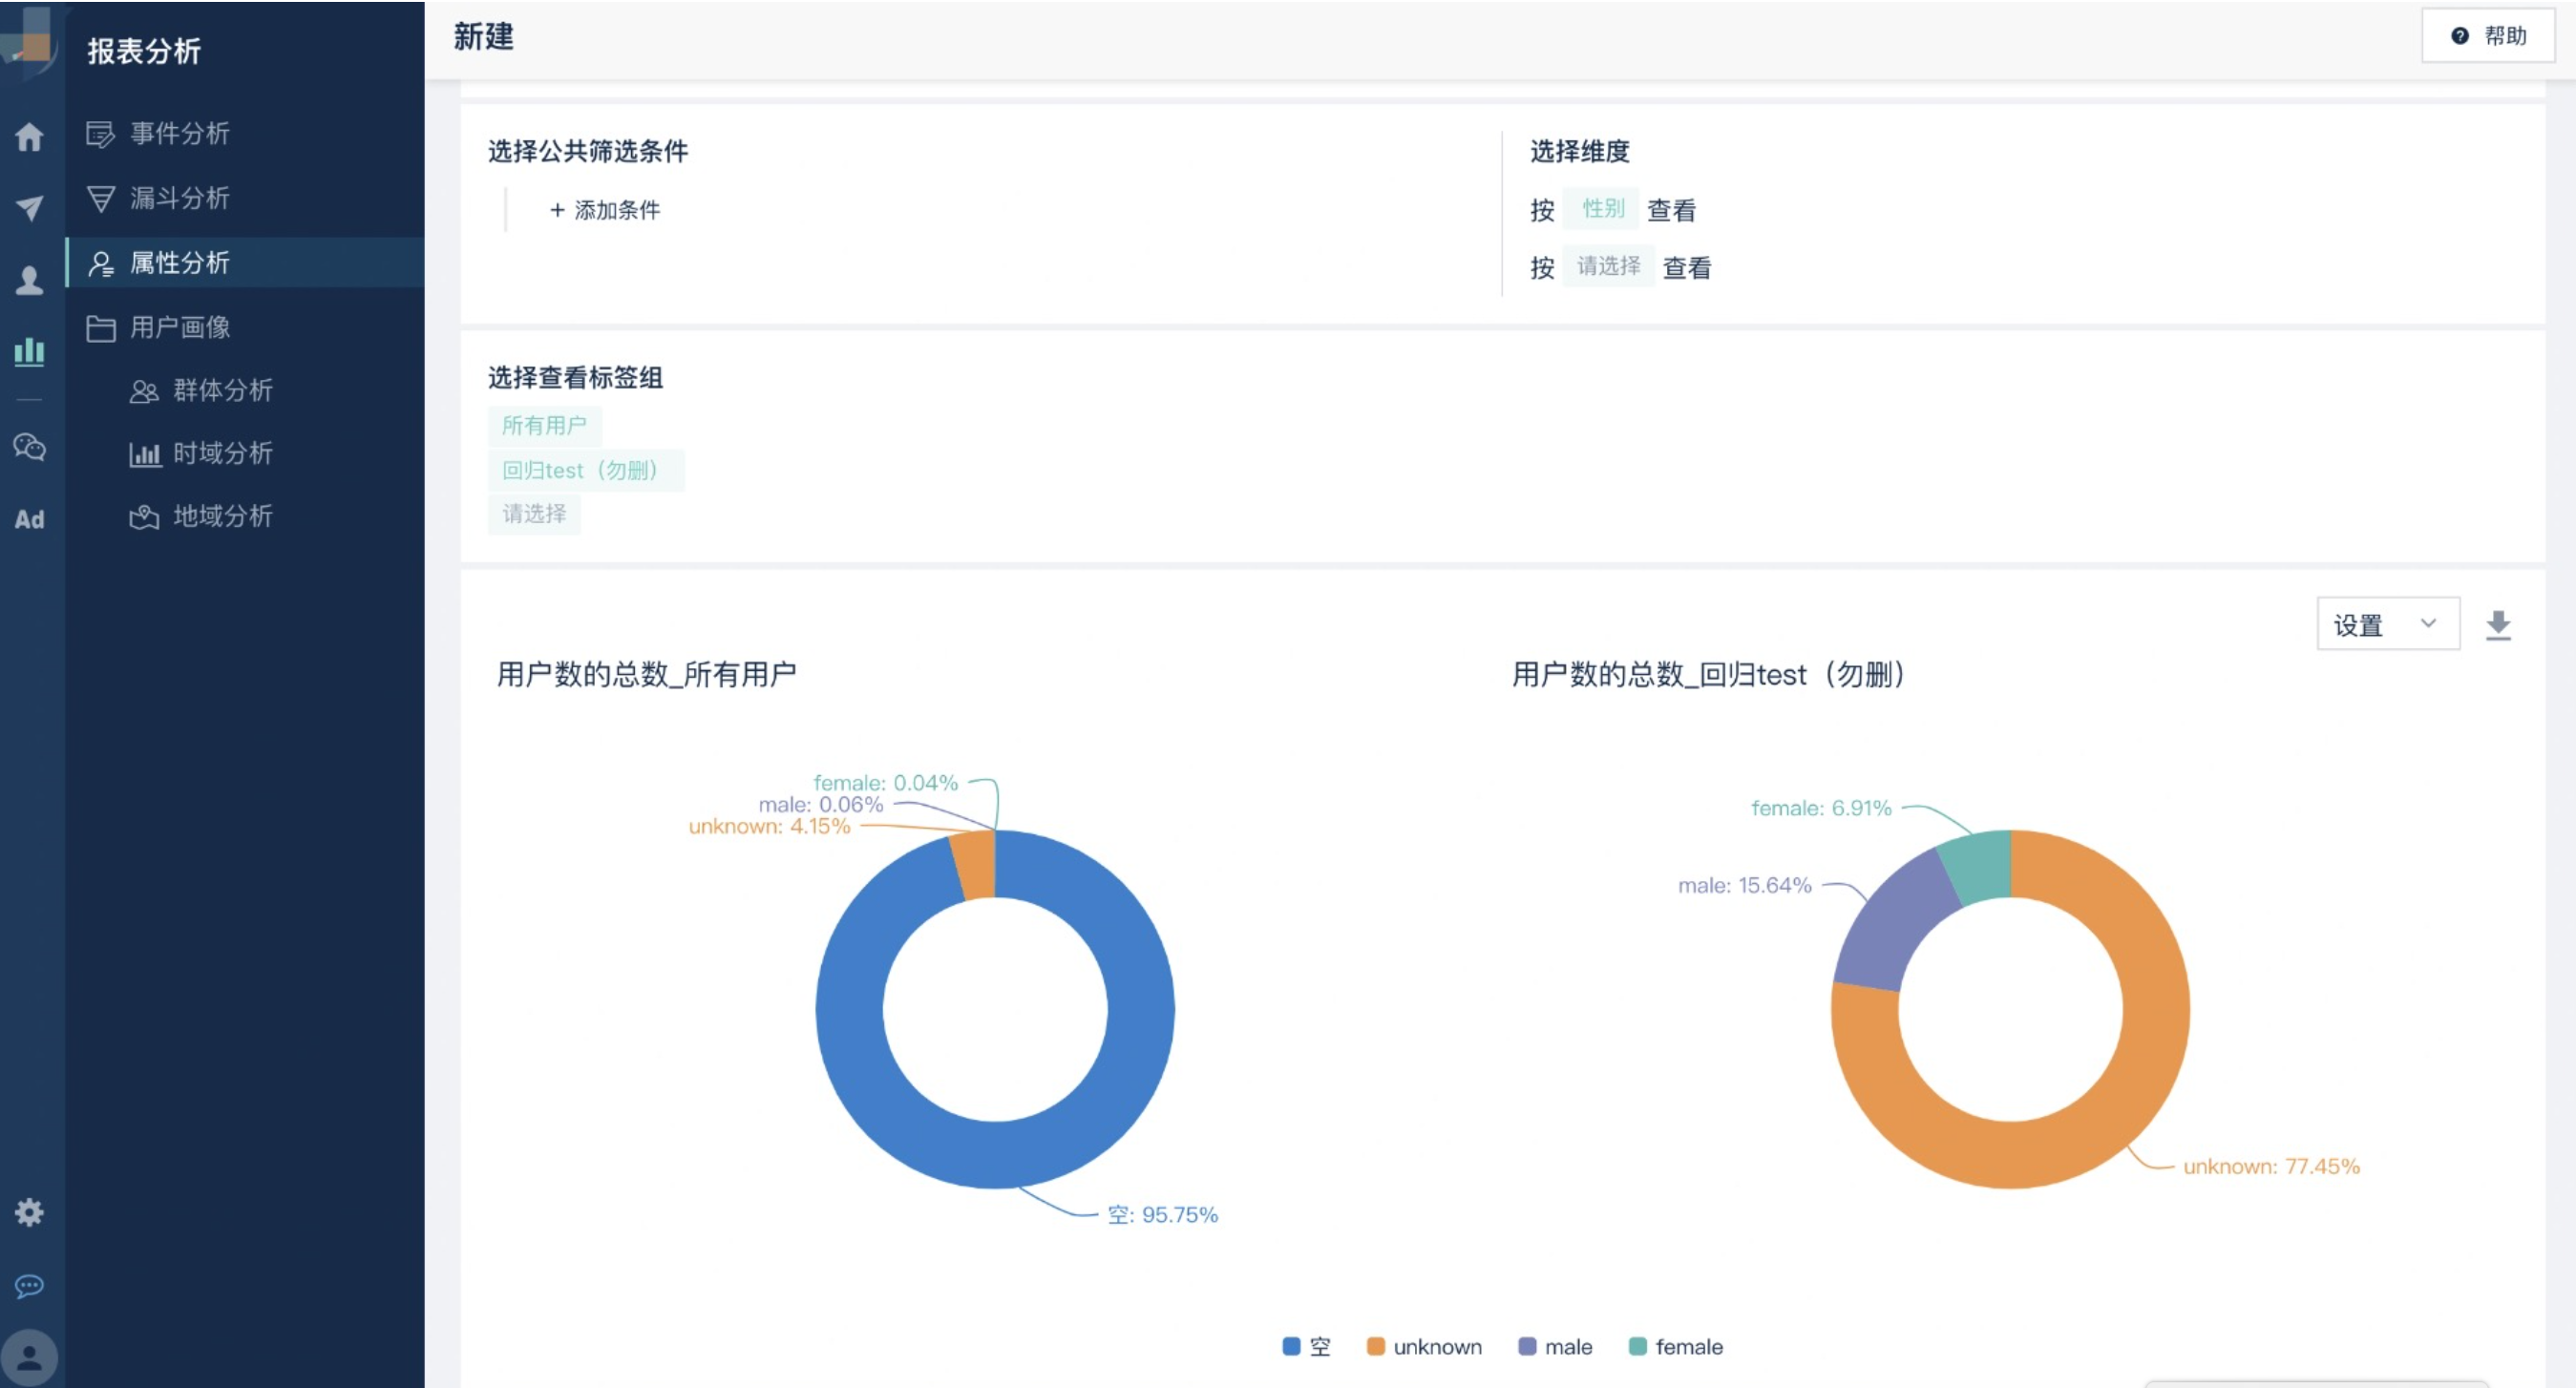Open the user silhouette icon in the rail
Image resolution: width=2576 pixels, height=1388 pixels.
pyautogui.click(x=29, y=280)
